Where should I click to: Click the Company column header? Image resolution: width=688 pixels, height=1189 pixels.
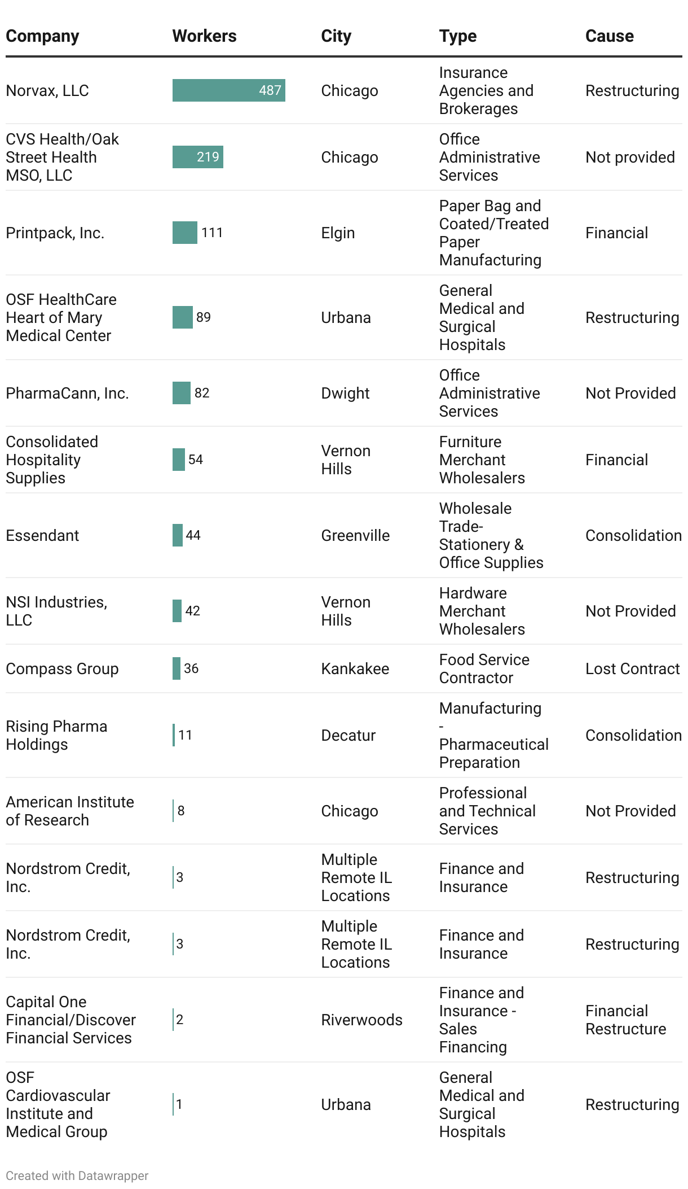[42, 36]
